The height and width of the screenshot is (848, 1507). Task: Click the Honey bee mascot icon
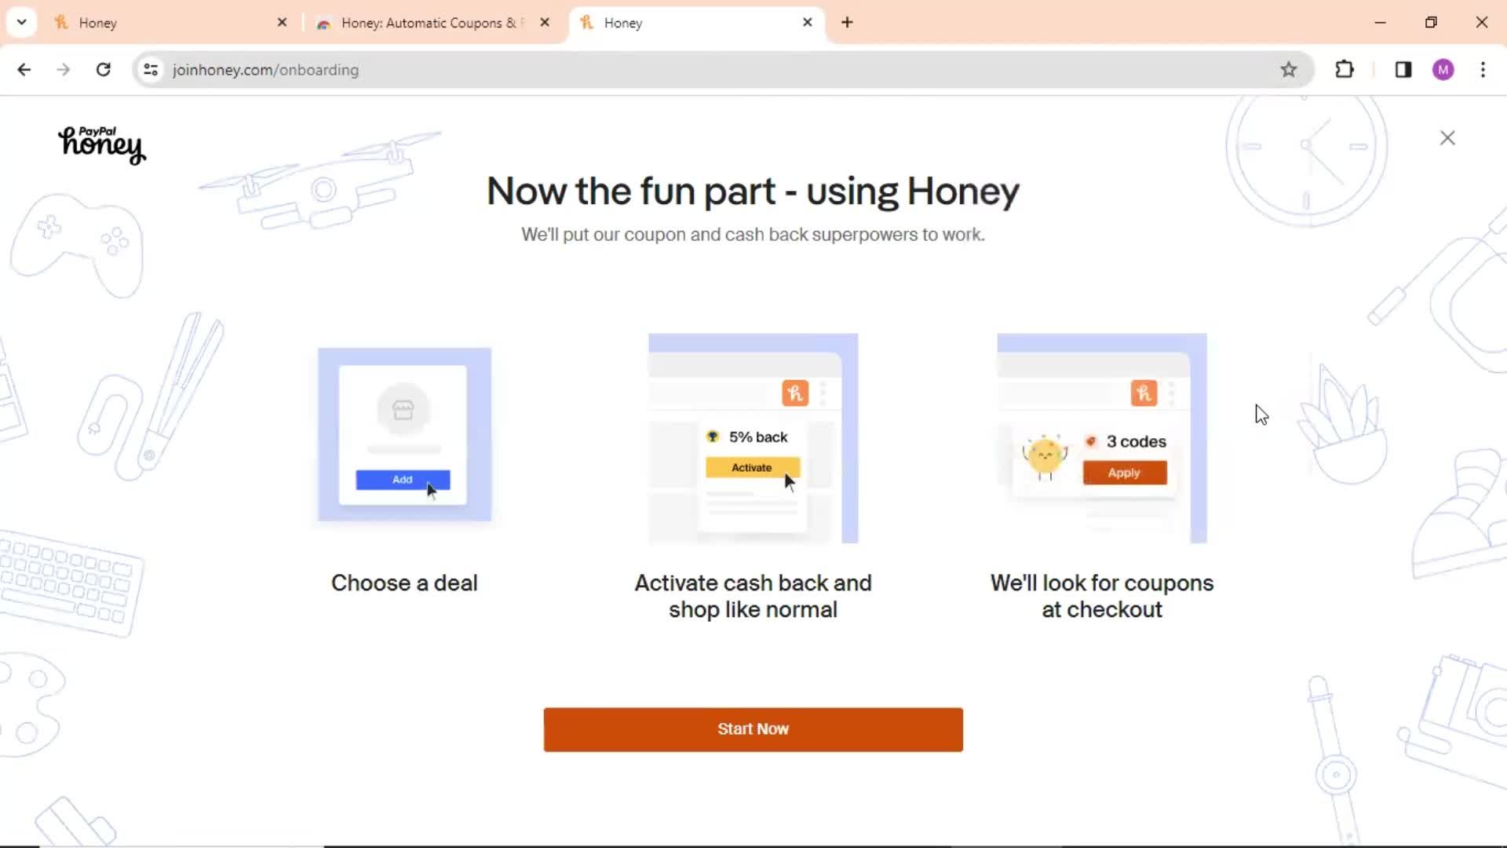pos(1045,455)
